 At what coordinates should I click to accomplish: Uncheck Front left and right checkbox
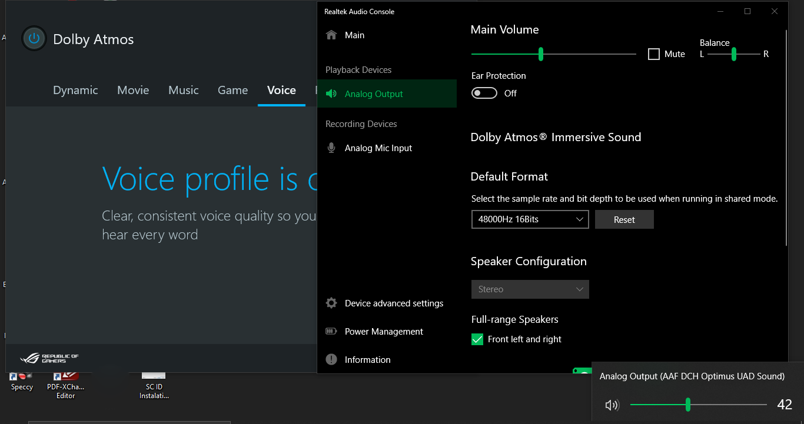point(477,339)
